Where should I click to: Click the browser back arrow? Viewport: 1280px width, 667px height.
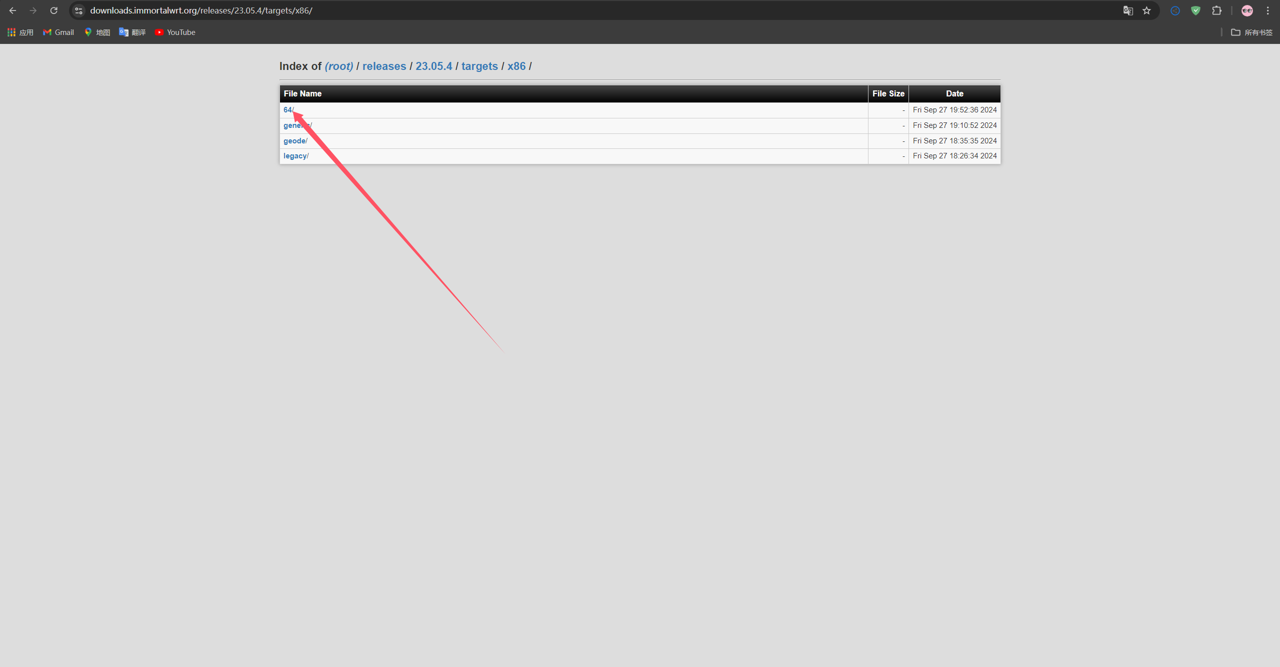[x=12, y=10]
